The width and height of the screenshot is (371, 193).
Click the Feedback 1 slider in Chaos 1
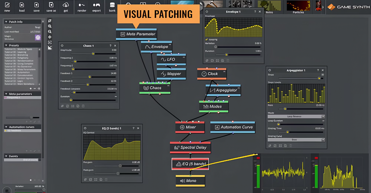[x=93, y=77]
